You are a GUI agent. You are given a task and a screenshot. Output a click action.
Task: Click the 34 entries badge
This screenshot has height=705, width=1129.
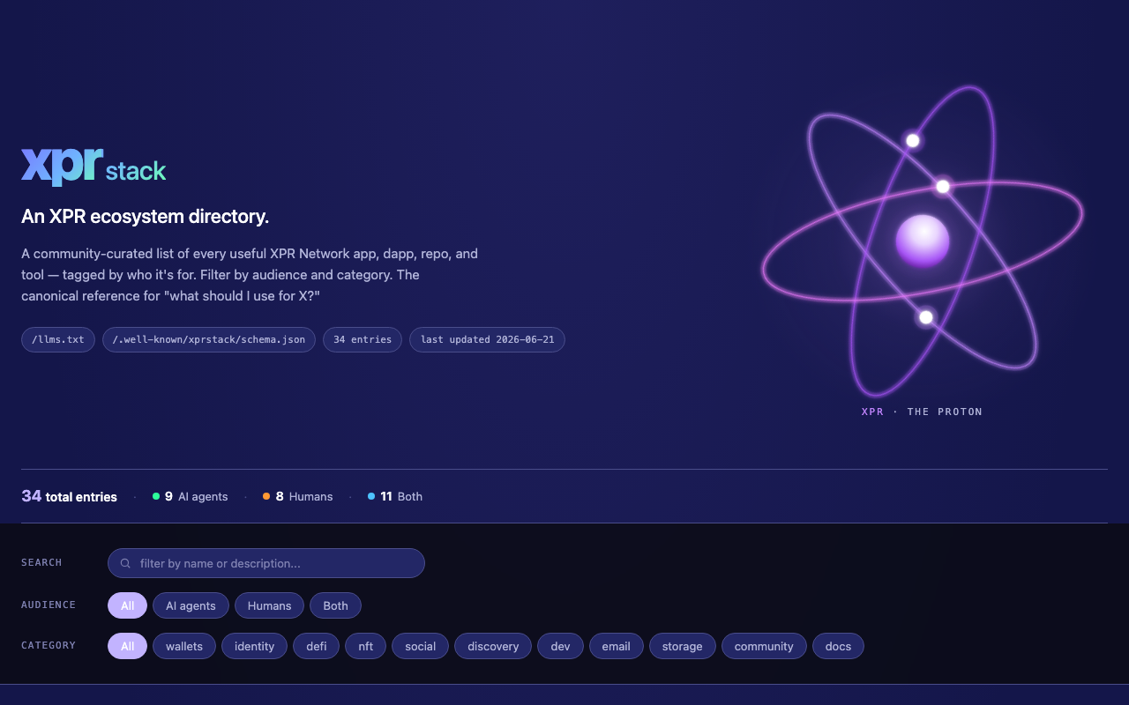tap(363, 340)
